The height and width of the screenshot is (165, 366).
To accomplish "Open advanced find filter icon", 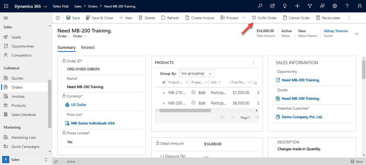I will coord(310,6).
